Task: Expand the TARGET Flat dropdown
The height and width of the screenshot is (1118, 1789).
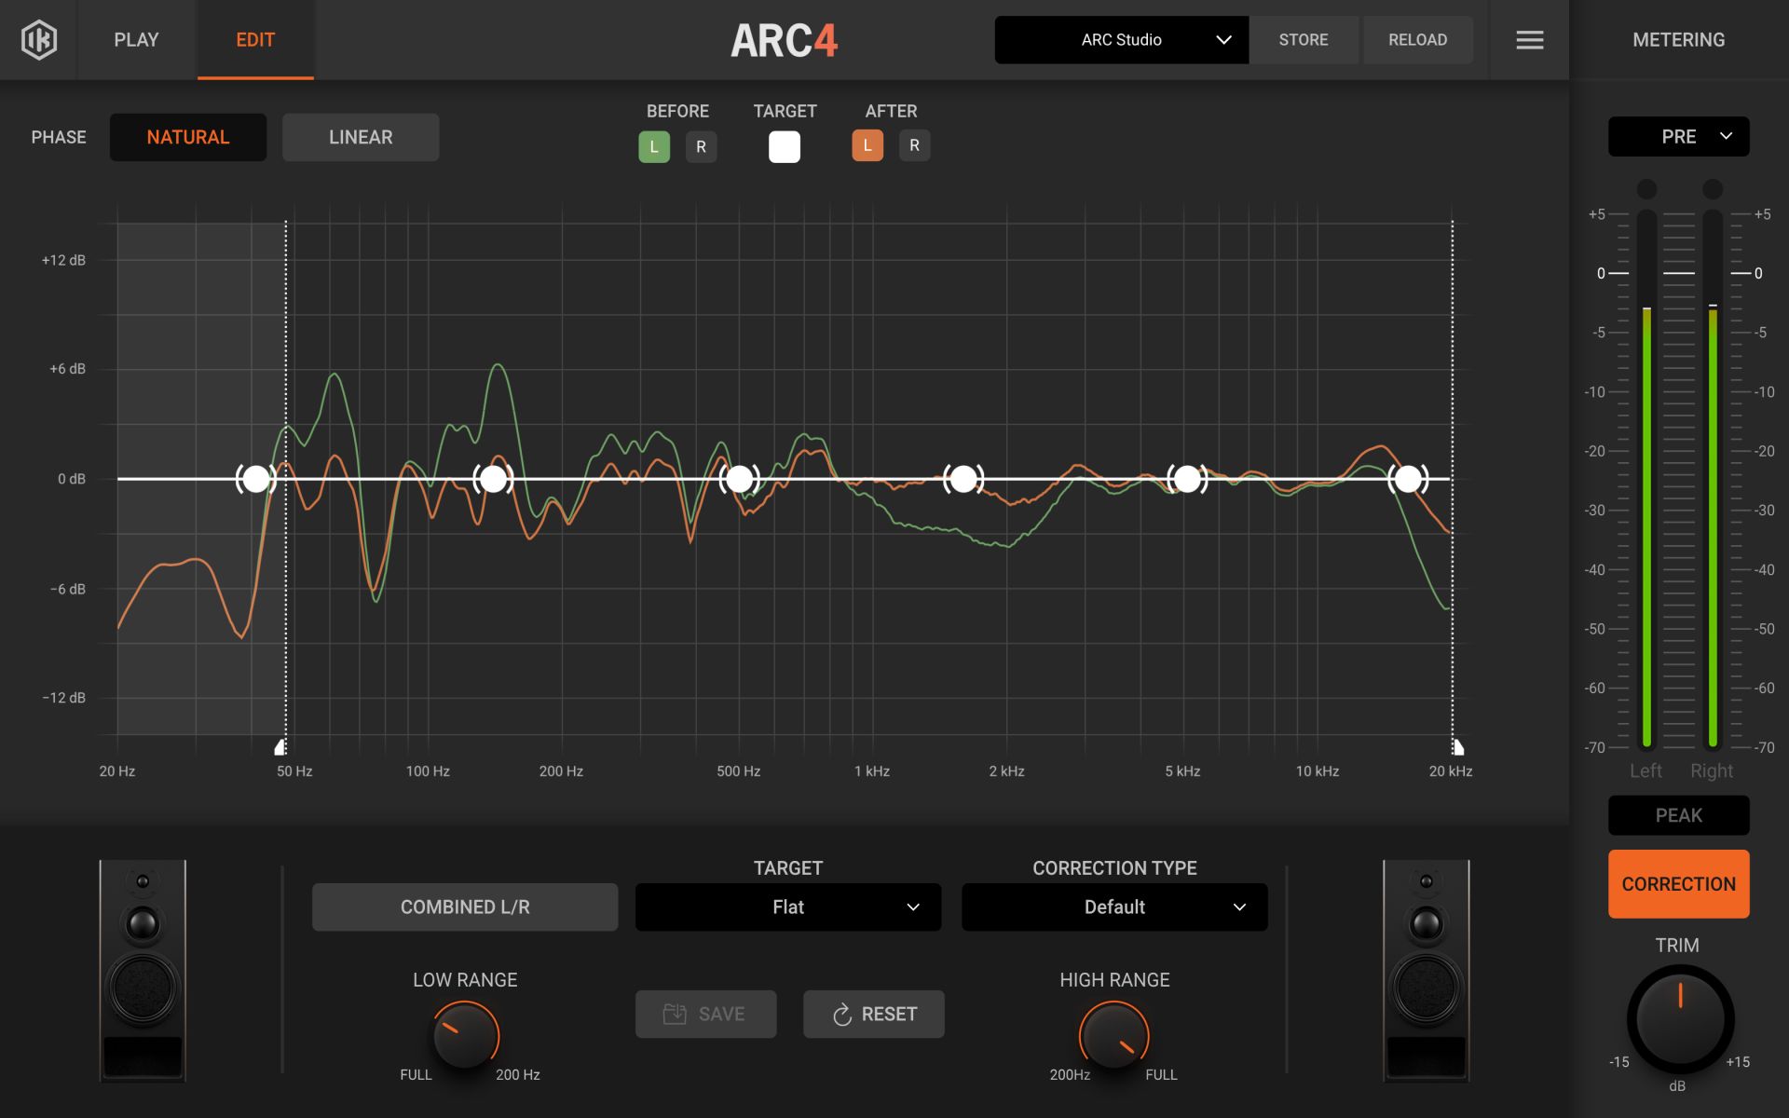Action: [x=787, y=907]
